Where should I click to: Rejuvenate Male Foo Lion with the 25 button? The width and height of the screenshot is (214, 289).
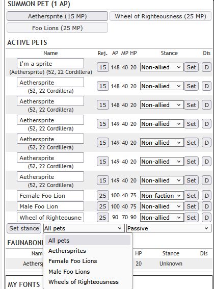pos(102,206)
